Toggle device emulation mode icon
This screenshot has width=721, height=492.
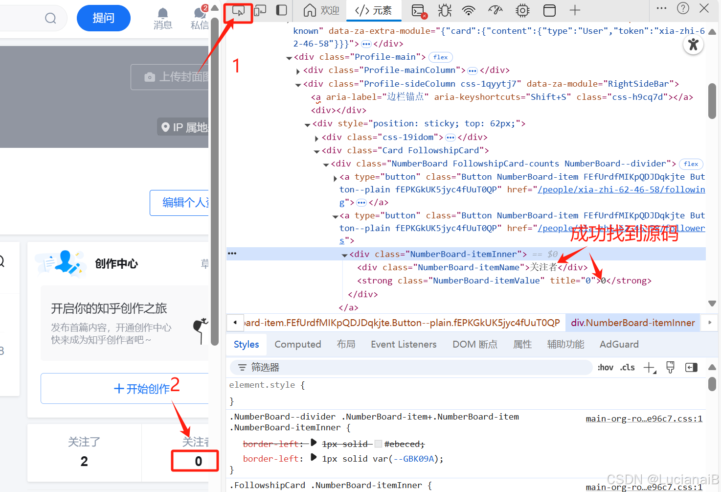click(x=260, y=10)
